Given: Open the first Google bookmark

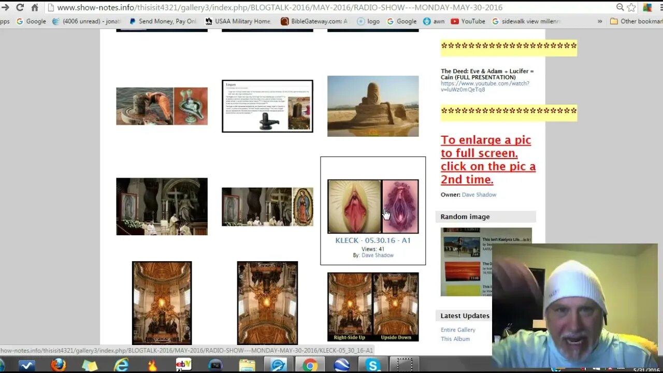Looking at the screenshot, I should [x=31, y=21].
